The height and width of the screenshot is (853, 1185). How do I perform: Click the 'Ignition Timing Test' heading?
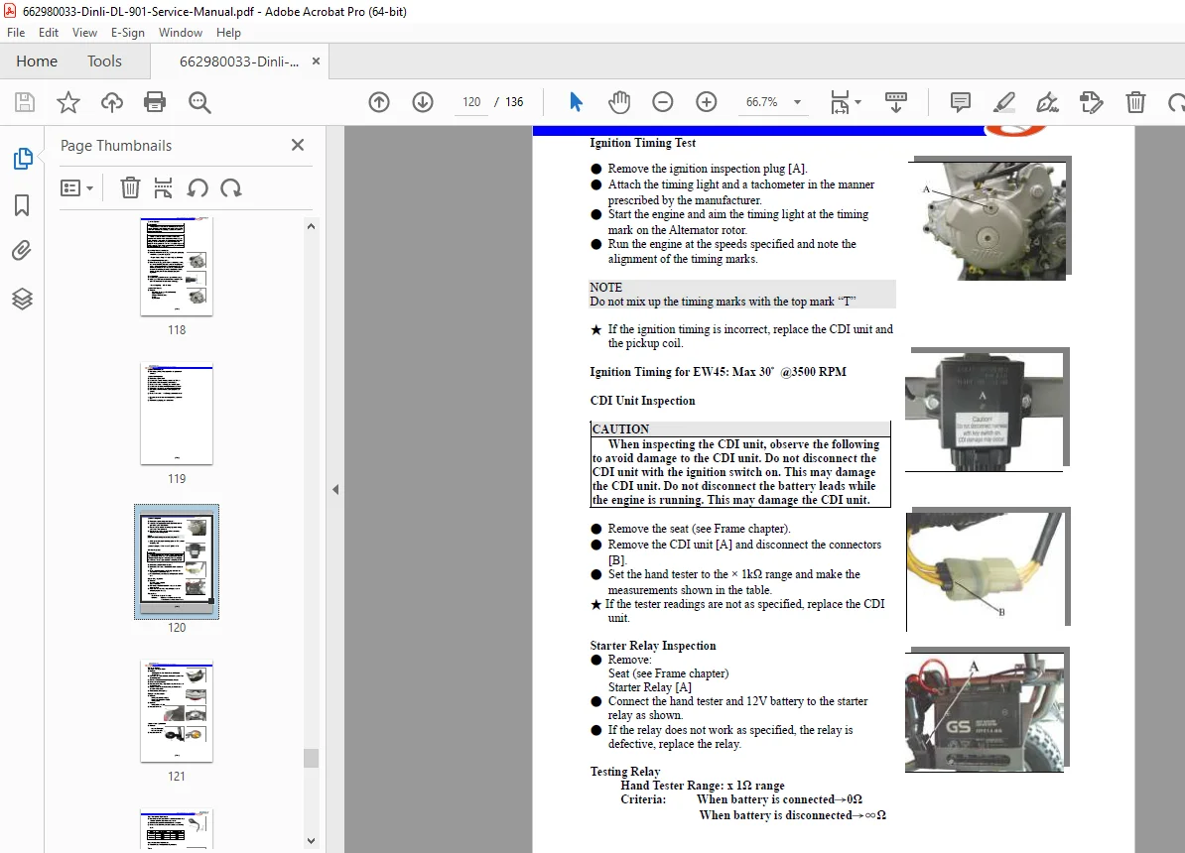(x=642, y=143)
